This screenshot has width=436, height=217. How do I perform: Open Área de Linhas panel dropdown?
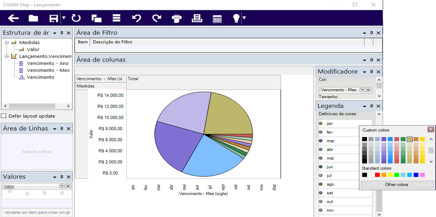click(55, 129)
